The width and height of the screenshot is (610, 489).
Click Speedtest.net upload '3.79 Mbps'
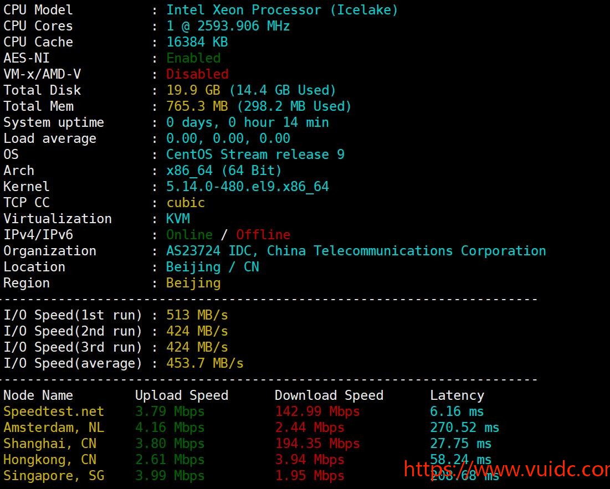pos(170,411)
